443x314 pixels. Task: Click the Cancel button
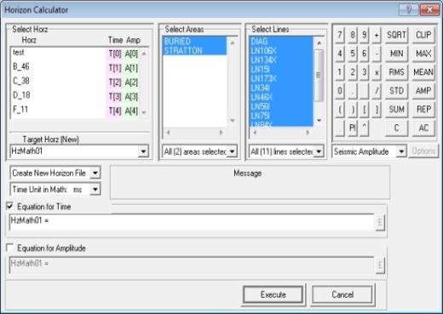tap(342, 294)
